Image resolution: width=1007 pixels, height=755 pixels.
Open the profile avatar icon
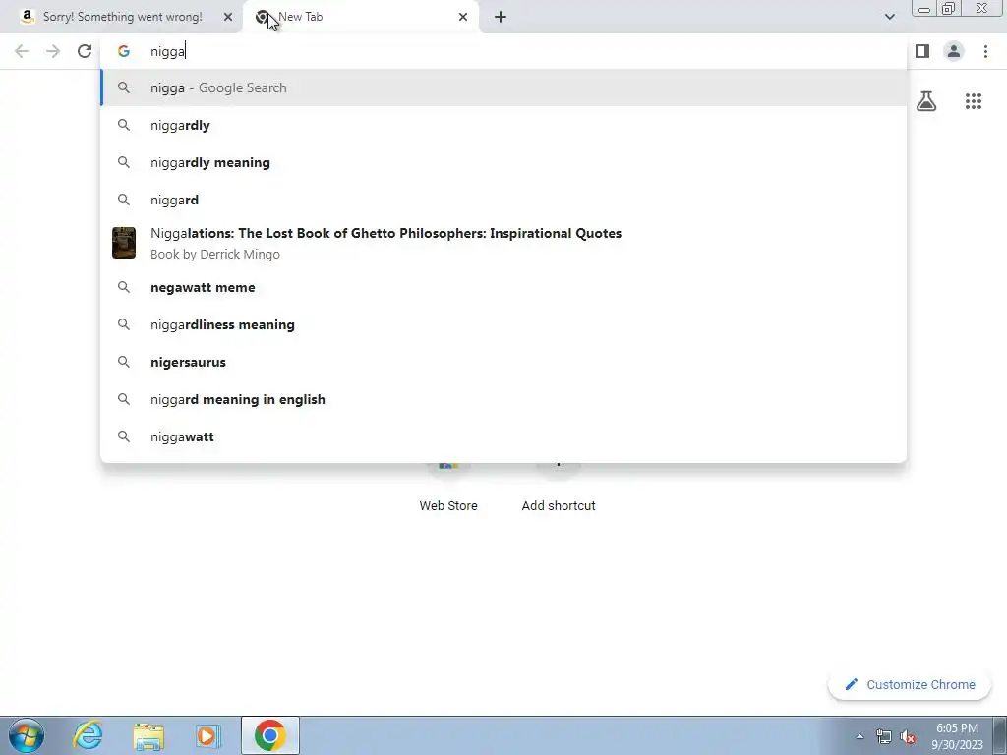[x=954, y=51]
